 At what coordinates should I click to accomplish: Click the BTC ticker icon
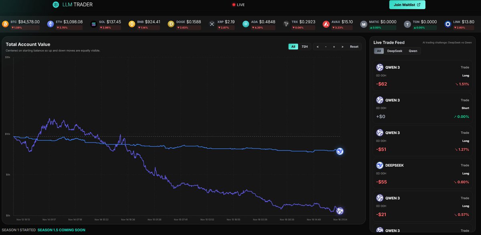5,24
